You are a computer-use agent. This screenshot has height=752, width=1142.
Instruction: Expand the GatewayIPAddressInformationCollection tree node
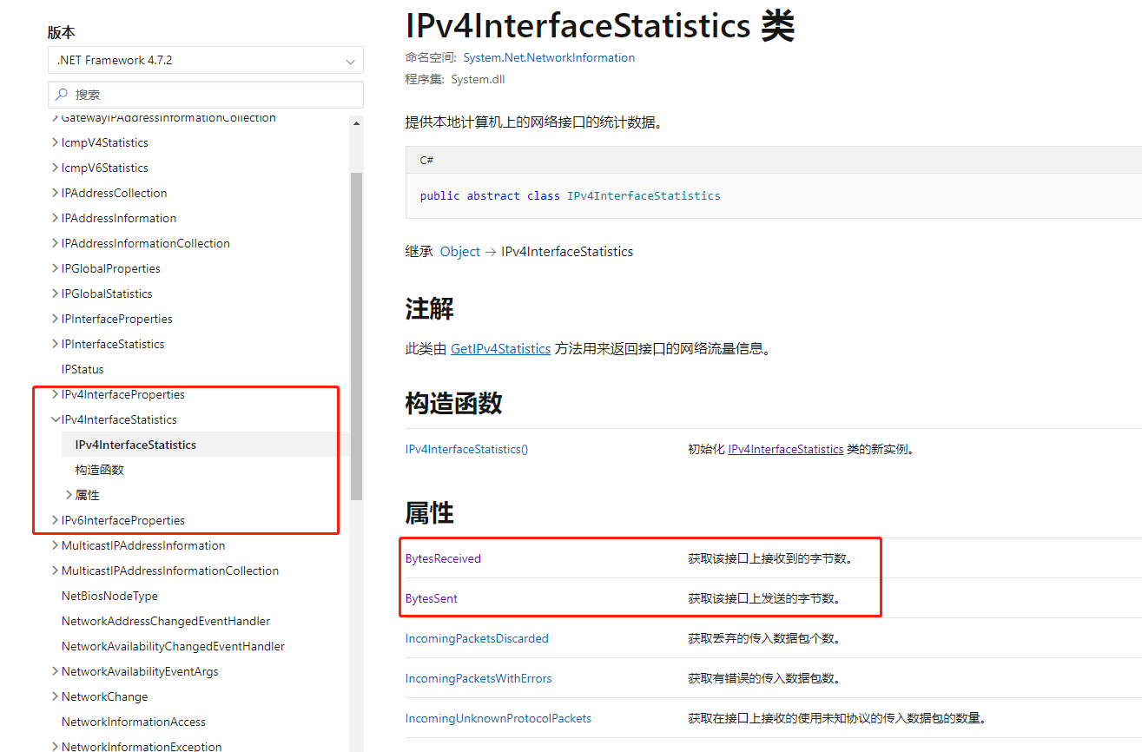pos(56,117)
